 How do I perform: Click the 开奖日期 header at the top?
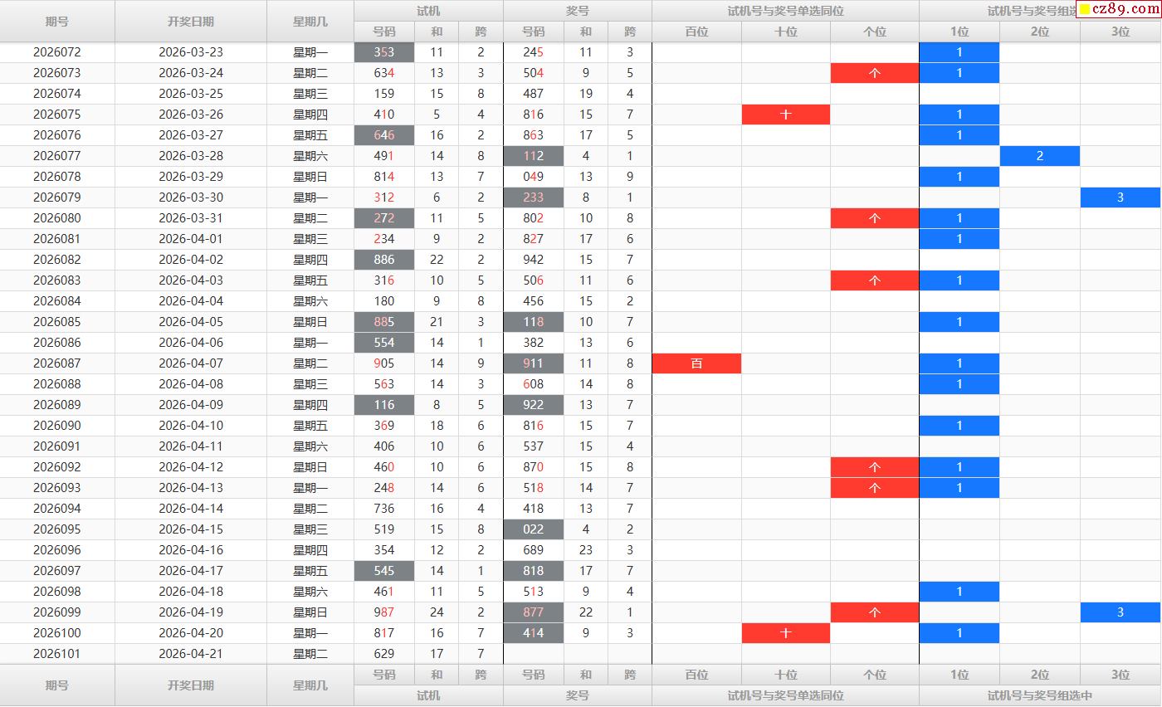(191, 22)
